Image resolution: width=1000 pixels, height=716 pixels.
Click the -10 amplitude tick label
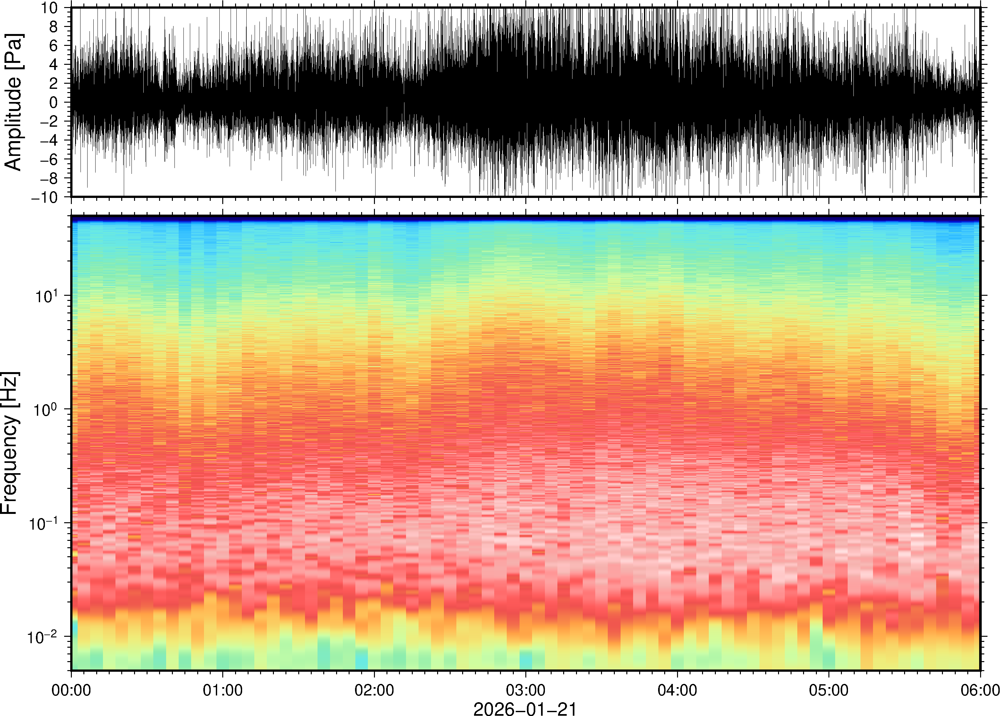tap(44, 198)
